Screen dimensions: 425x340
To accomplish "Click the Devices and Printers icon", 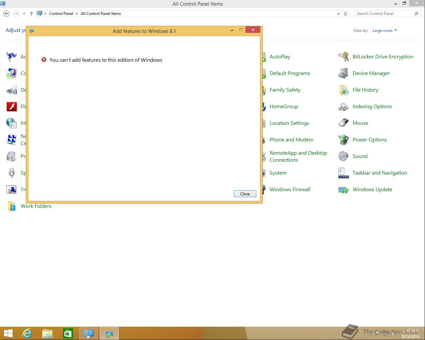I will (x=12, y=90).
